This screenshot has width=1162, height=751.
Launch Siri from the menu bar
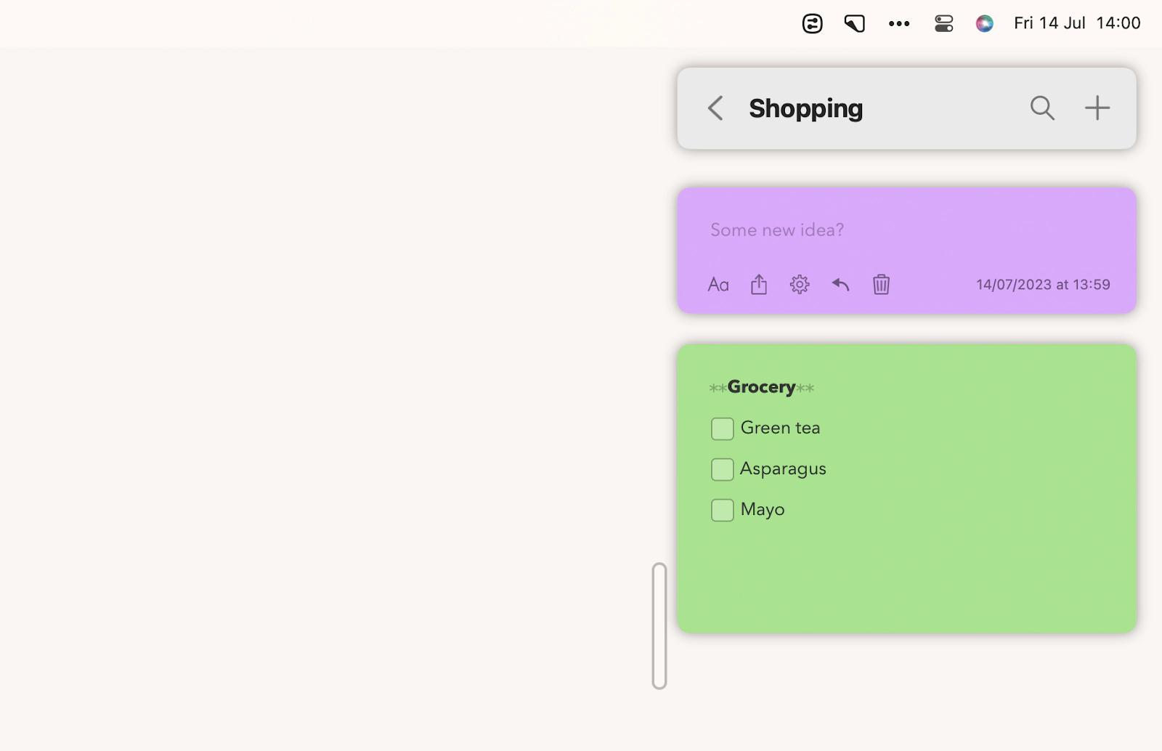[984, 24]
